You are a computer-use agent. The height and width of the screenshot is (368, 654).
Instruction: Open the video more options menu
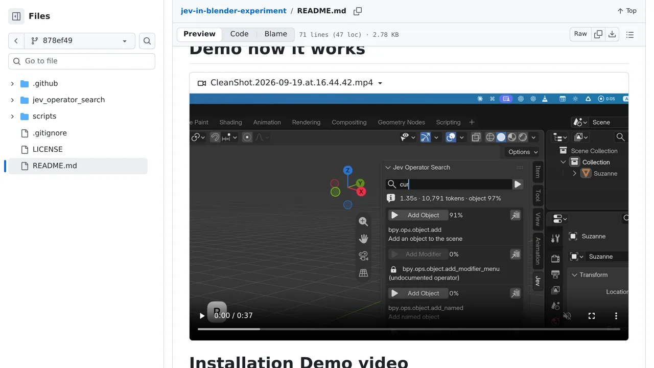coord(616,316)
